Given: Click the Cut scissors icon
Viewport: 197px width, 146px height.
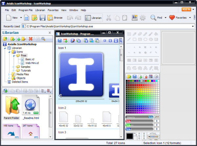Looking at the screenshot, I should (108, 18).
